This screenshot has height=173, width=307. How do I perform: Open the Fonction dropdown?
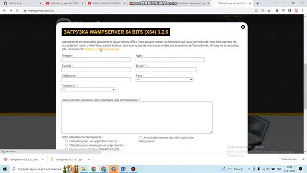[x=88, y=89]
